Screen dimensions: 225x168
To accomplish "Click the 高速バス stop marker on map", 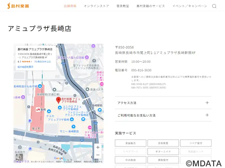I will point(87,89).
